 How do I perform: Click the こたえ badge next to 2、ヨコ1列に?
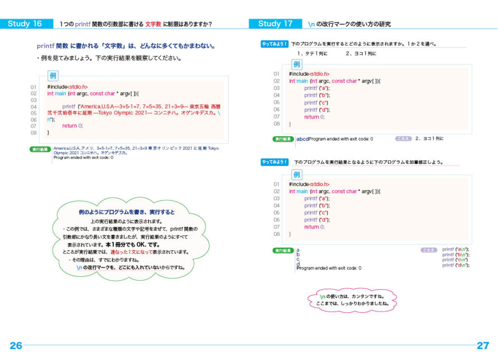(x=403, y=139)
